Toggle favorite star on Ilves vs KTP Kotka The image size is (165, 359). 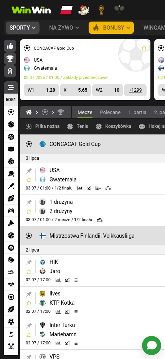click(x=29, y=303)
